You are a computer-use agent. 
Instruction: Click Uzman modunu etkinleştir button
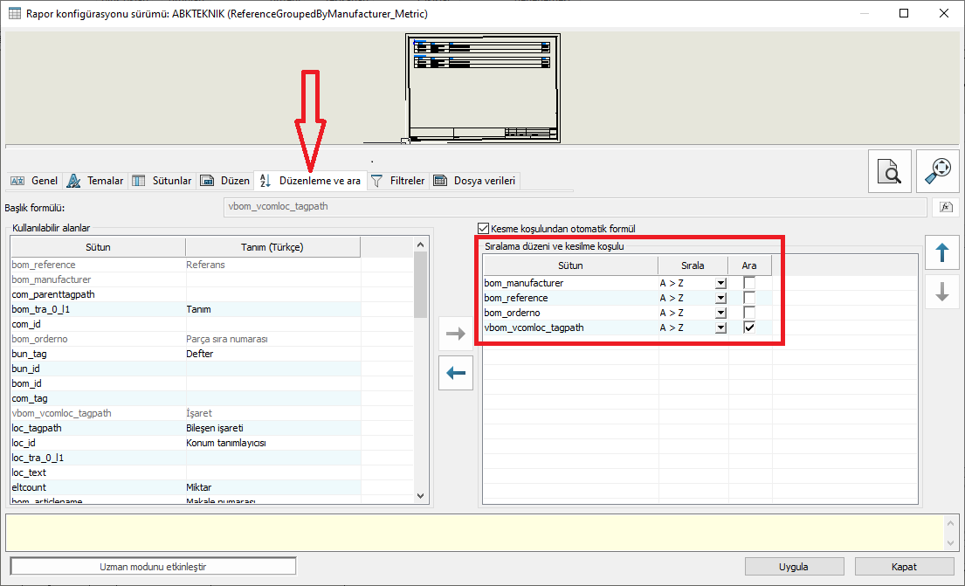(153, 566)
